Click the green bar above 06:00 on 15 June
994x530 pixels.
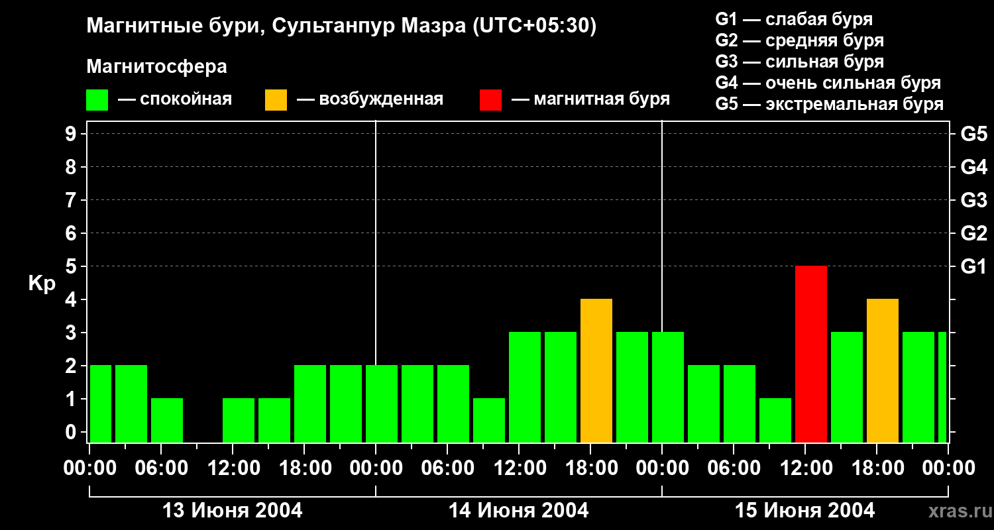pos(740,404)
